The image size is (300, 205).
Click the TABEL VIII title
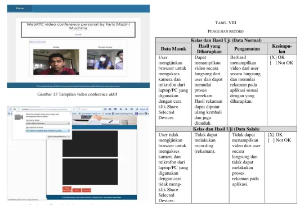[x=226, y=22]
